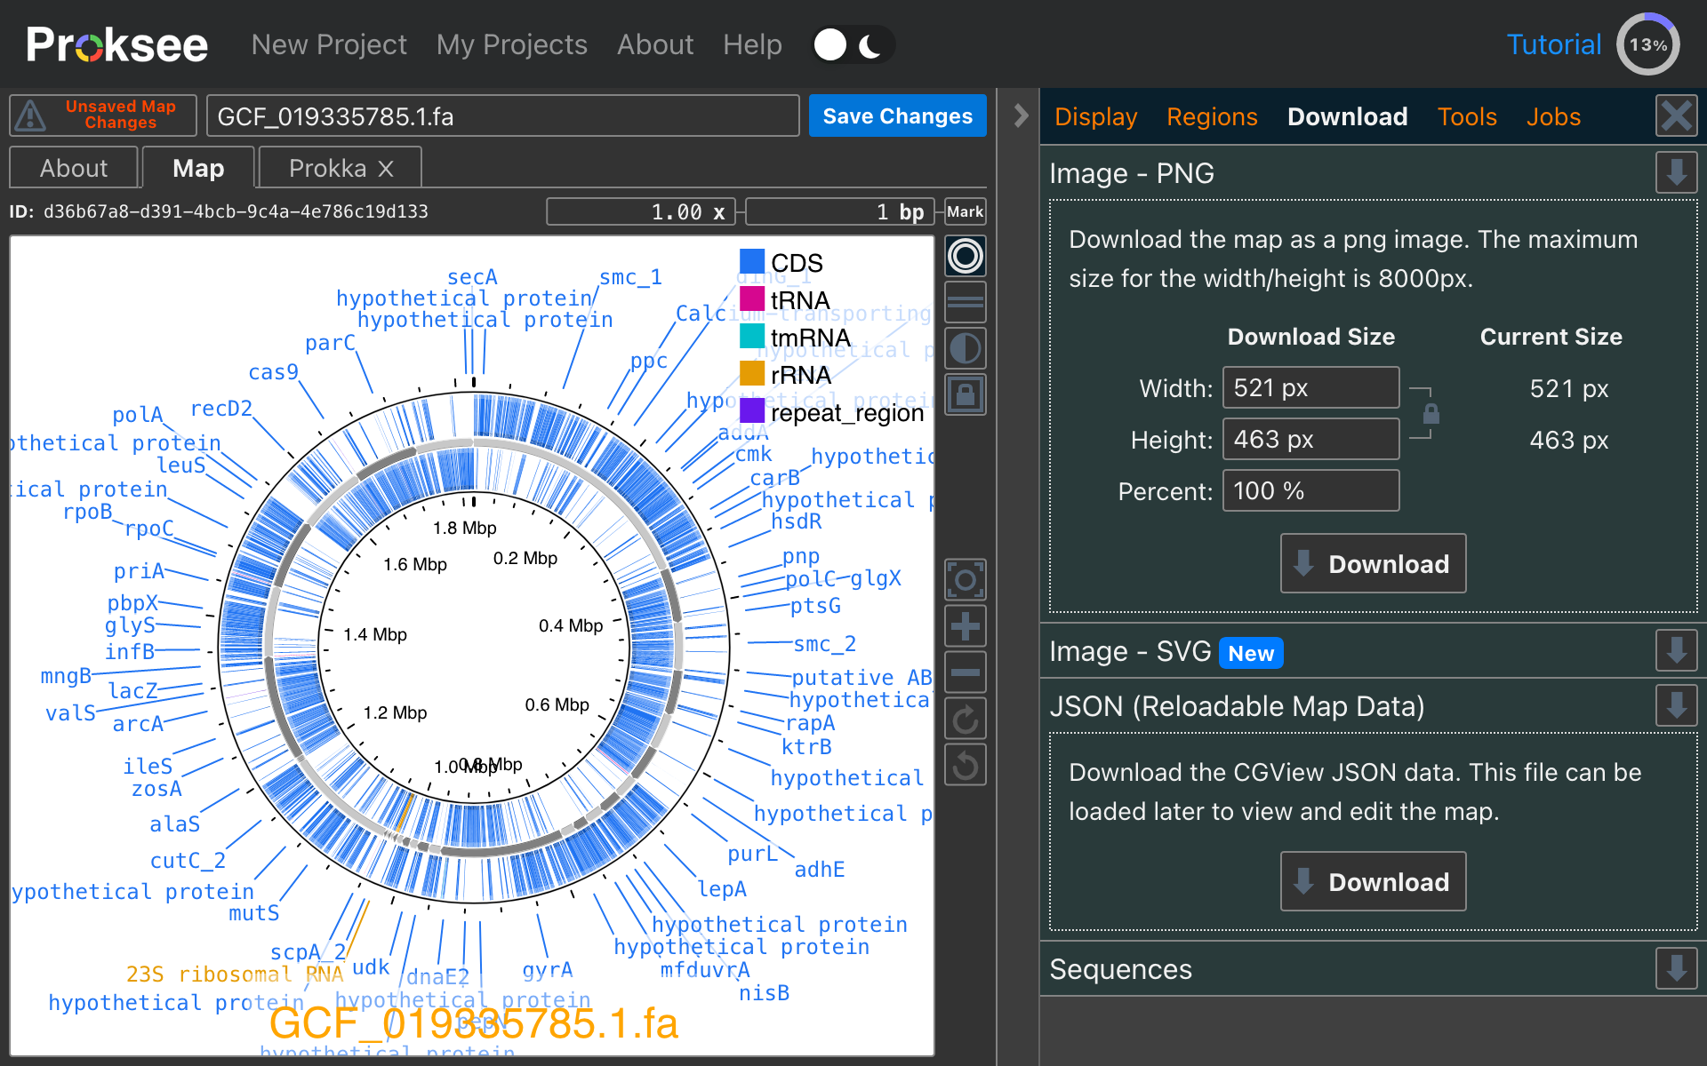Zoom in on the map

click(x=965, y=627)
